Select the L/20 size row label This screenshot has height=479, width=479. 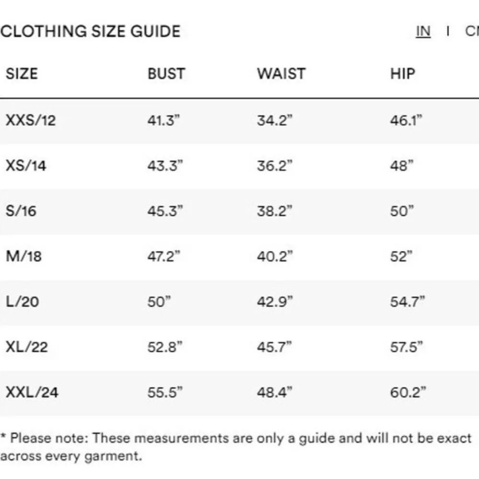[x=23, y=302]
